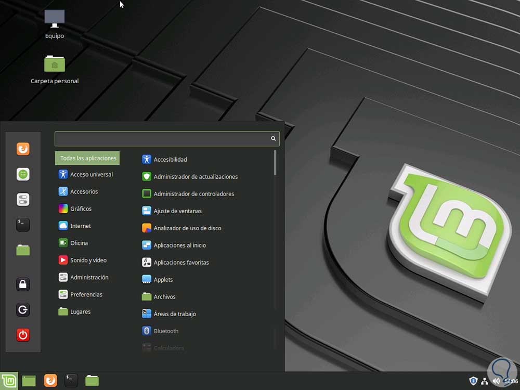520x390 pixels.
Task: Open Aplicaciones favoritas
Action: 175,263
